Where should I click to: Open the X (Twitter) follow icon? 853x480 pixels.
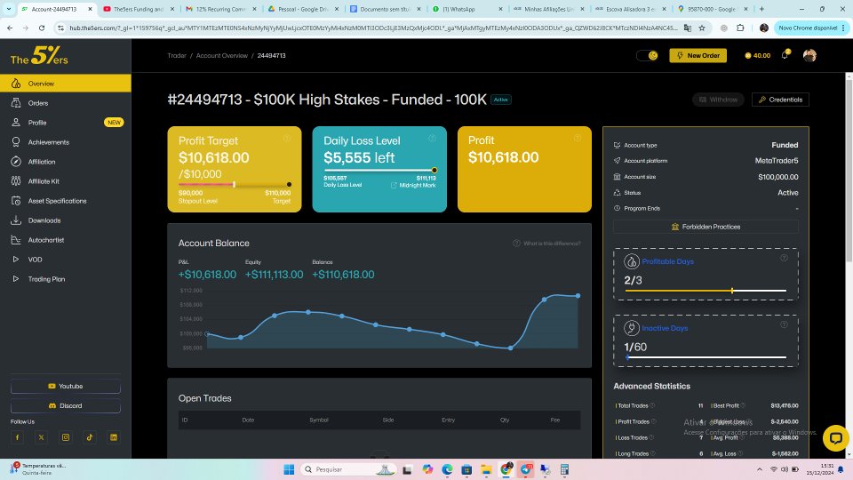pyautogui.click(x=42, y=437)
